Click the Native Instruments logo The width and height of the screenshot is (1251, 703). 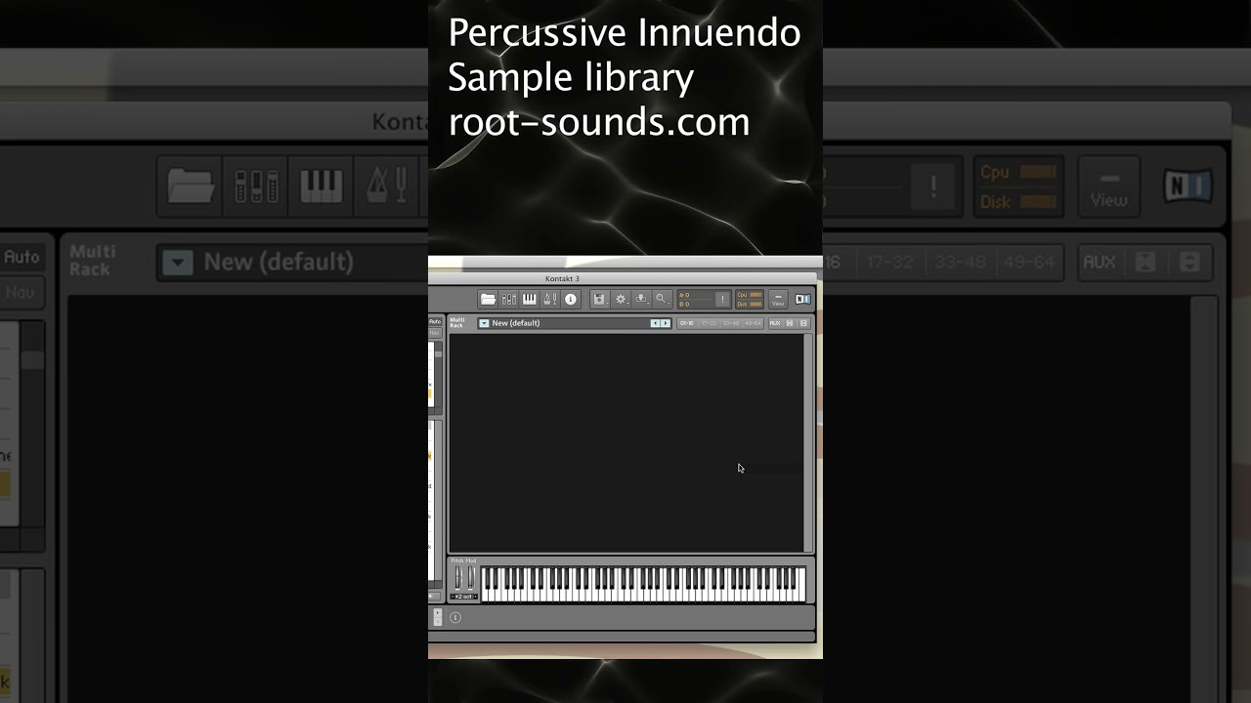803,299
